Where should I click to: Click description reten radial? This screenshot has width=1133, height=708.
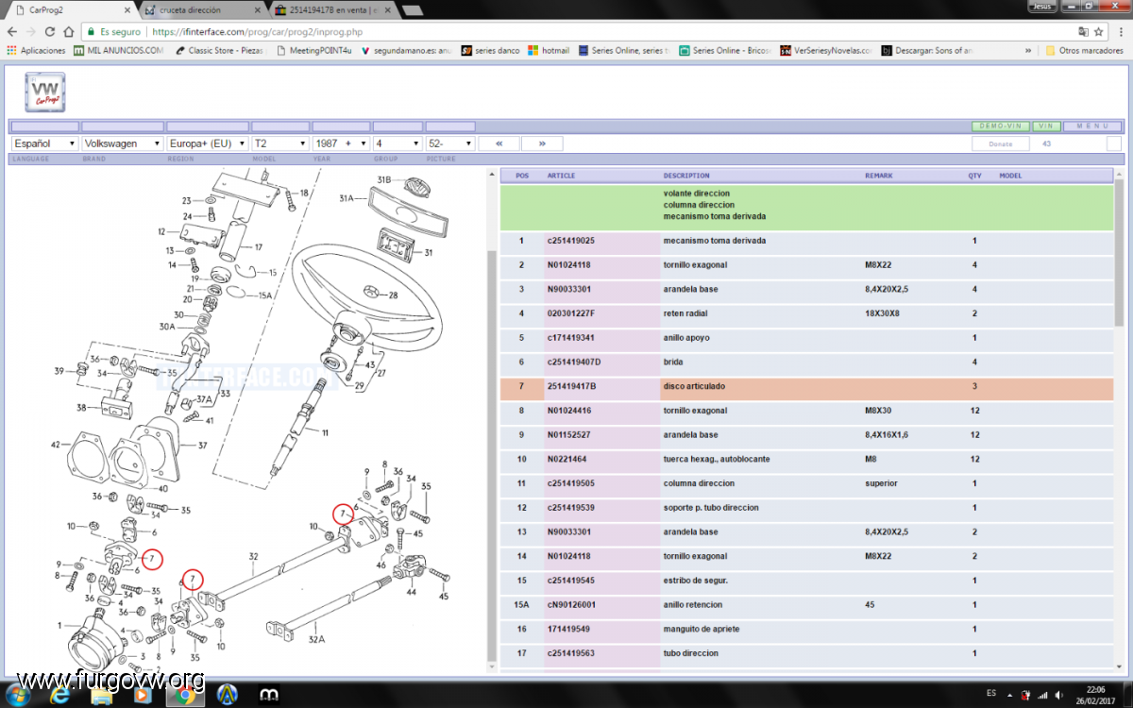click(x=685, y=313)
